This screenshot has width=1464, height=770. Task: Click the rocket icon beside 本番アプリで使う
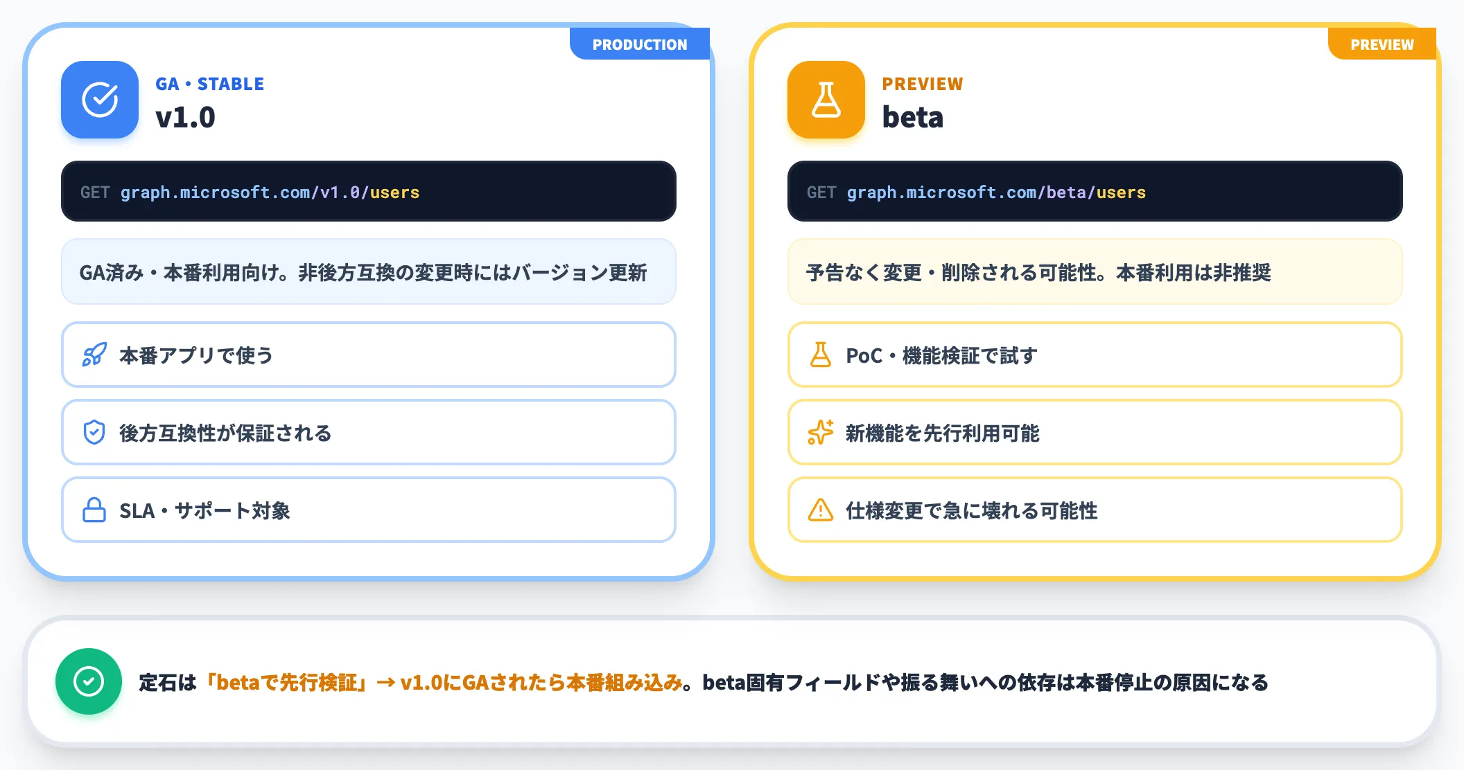coord(94,355)
